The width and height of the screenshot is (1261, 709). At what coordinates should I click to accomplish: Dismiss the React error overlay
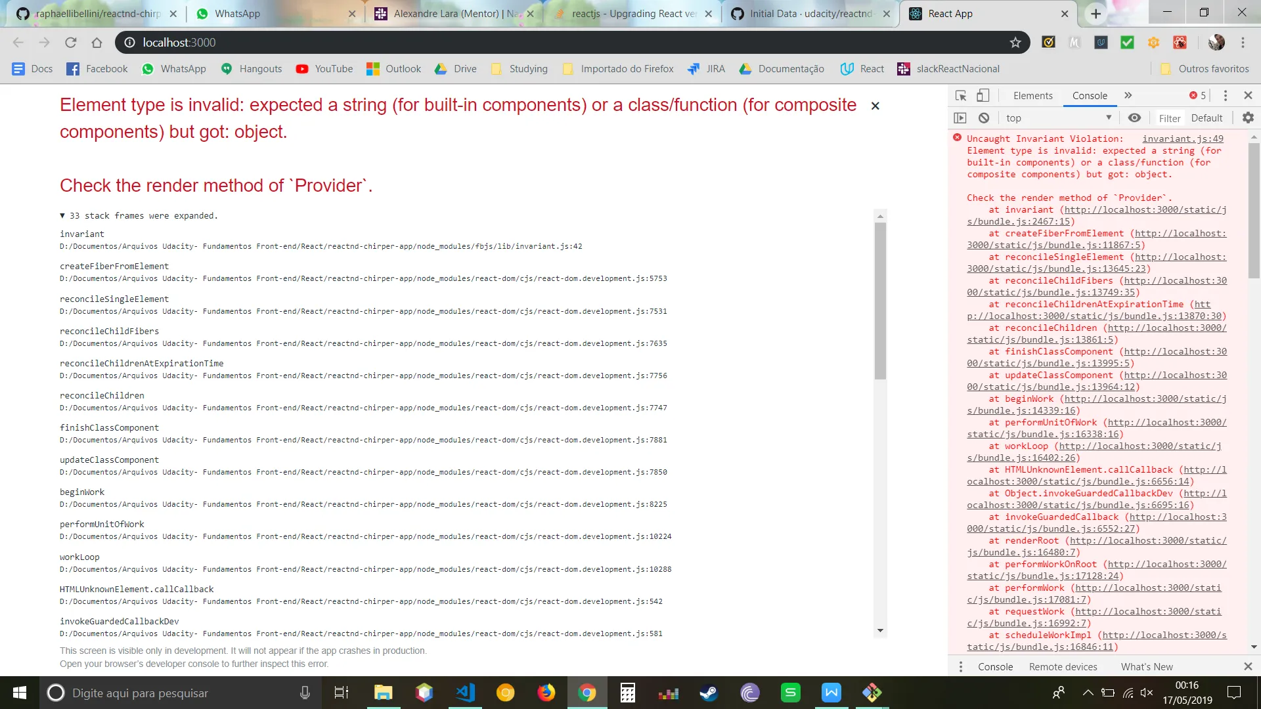coord(875,106)
